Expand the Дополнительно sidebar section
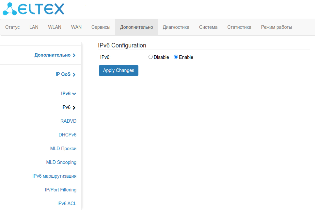Image resolution: width=315 pixels, height=214 pixels. click(55, 55)
